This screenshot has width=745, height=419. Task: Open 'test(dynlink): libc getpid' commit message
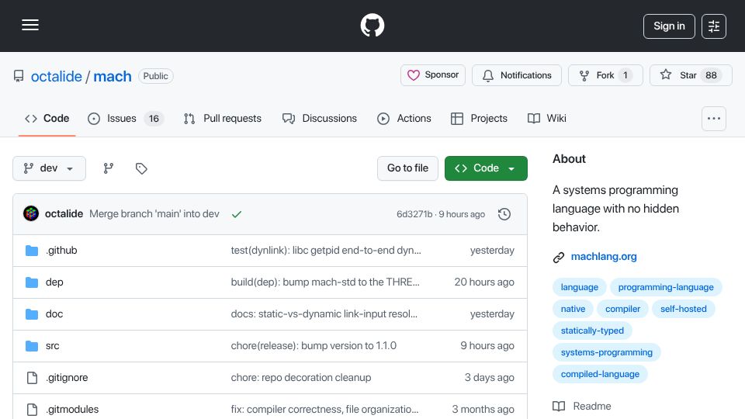pos(326,251)
